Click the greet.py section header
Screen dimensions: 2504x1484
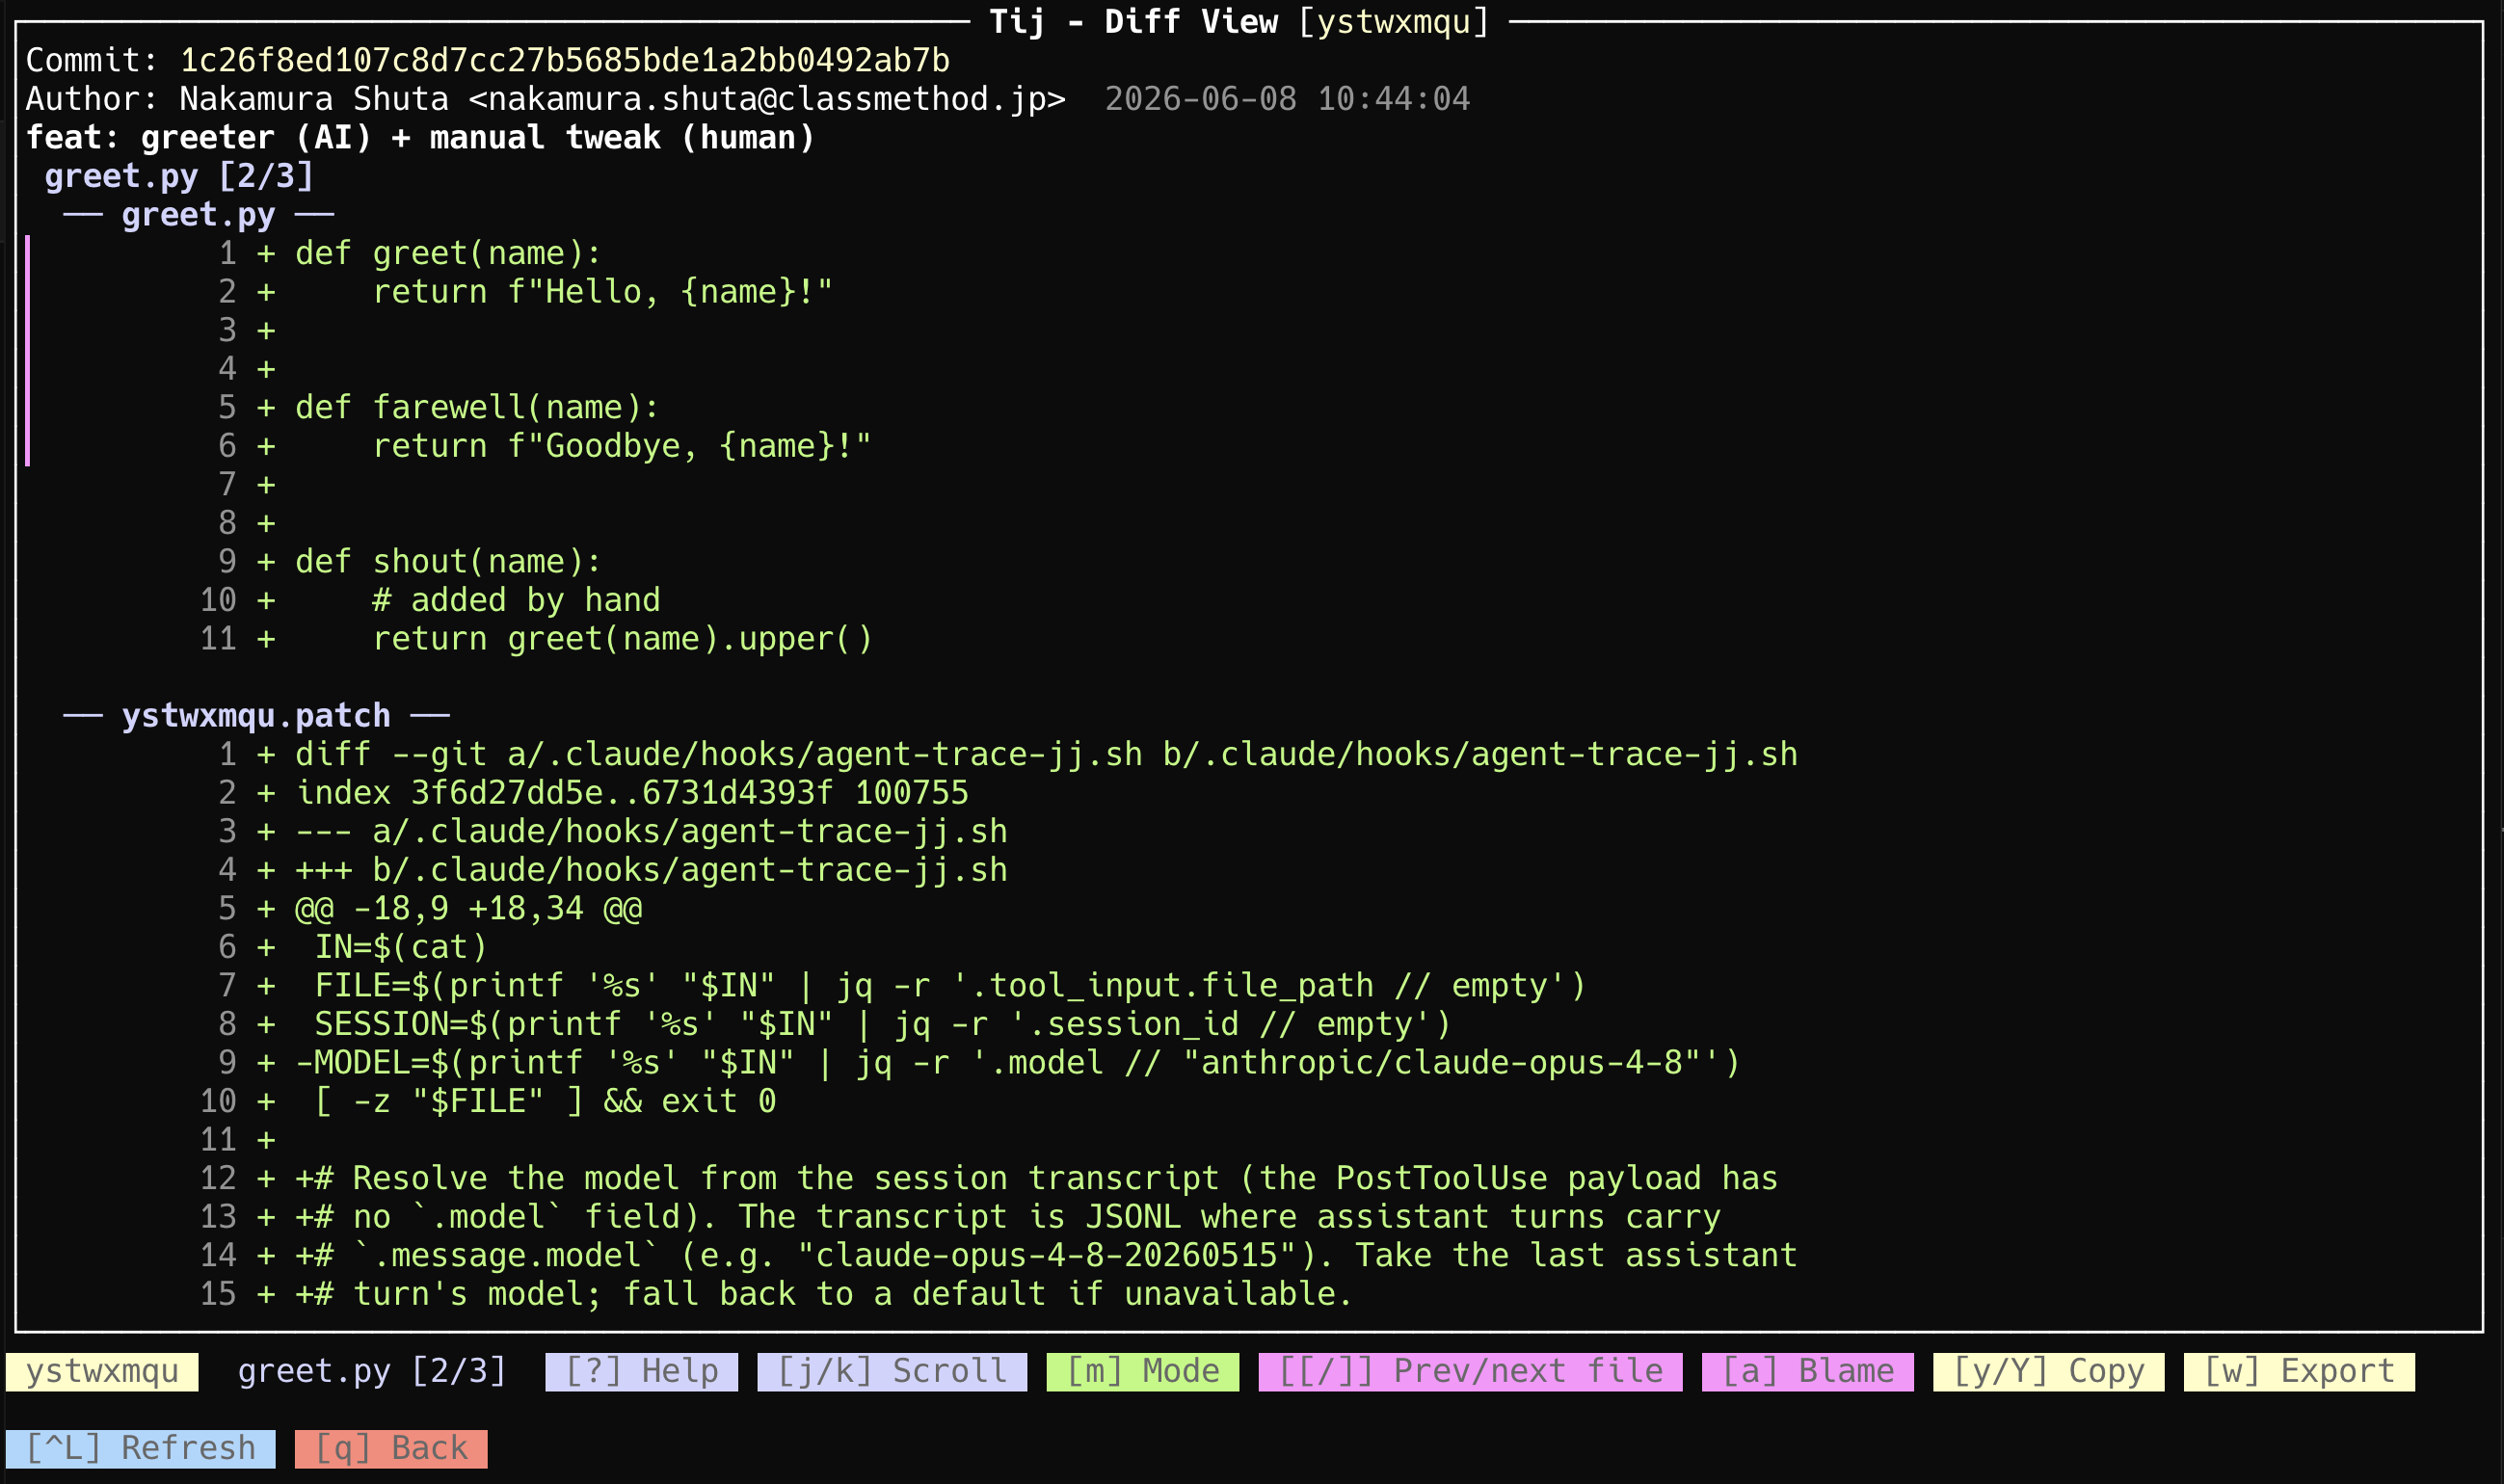pyautogui.click(x=198, y=215)
